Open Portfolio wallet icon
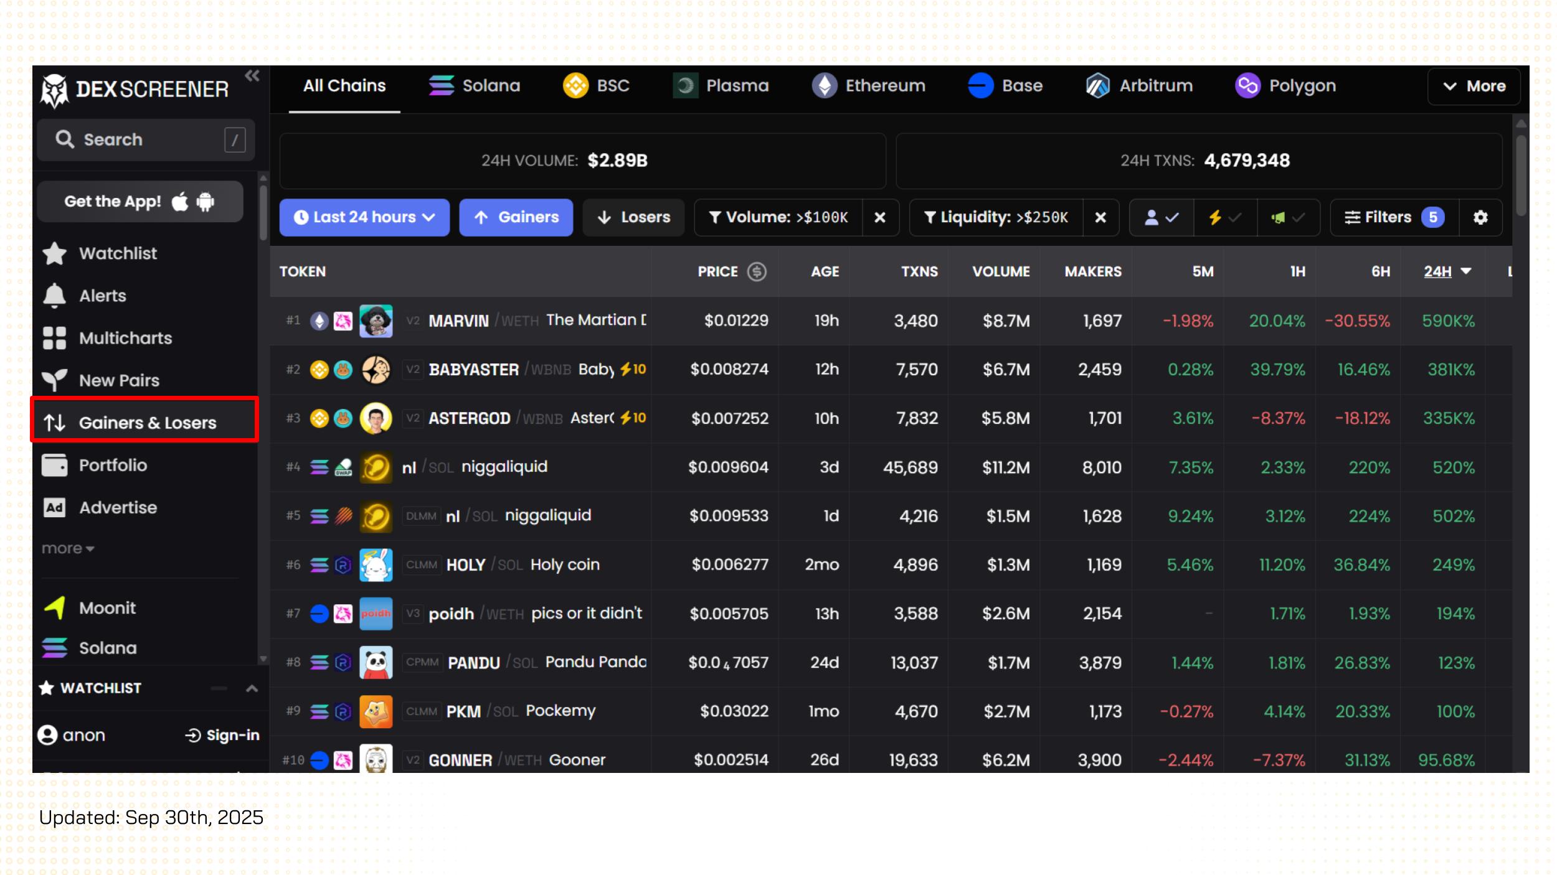This screenshot has width=1557, height=875. [x=55, y=465]
